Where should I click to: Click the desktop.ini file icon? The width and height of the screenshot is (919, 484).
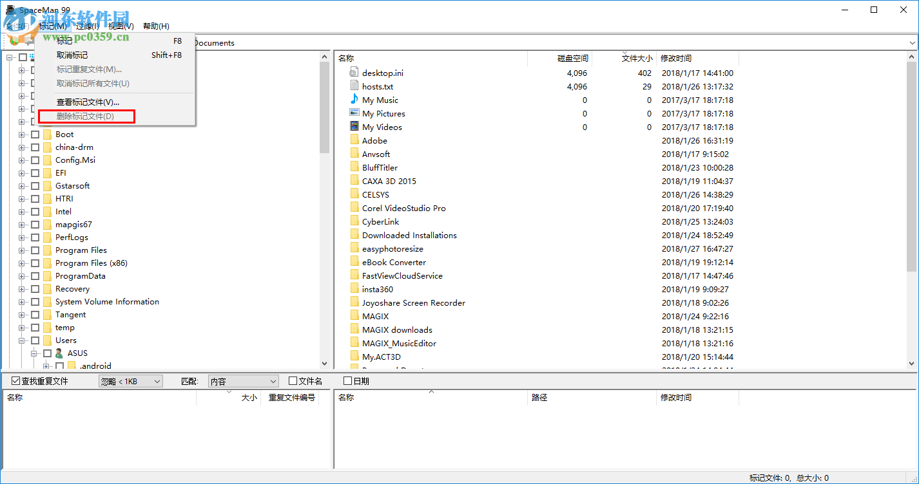click(x=354, y=73)
